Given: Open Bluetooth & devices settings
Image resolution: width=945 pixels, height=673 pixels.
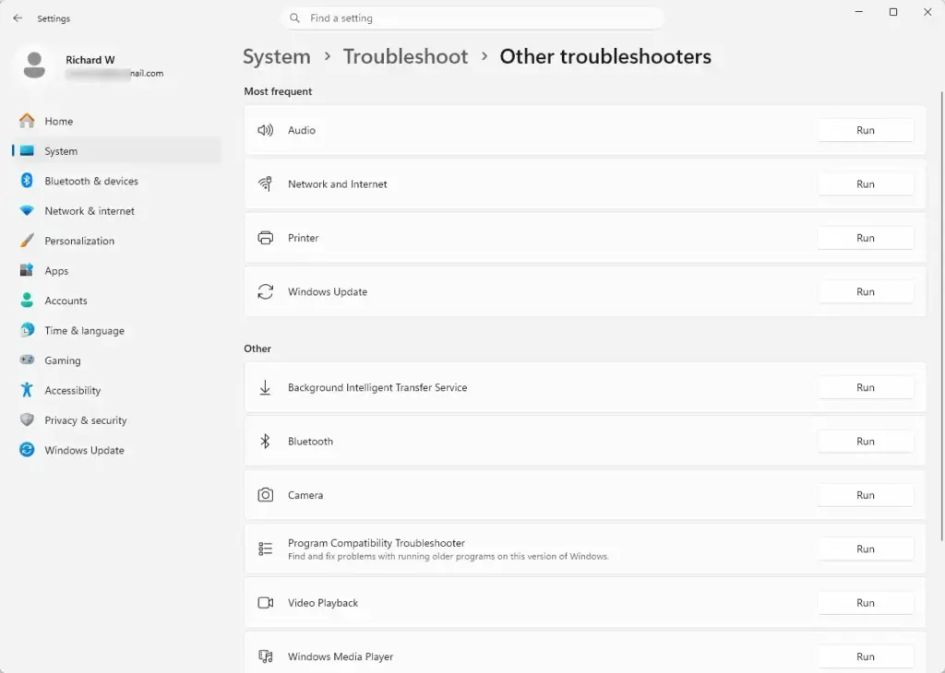Looking at the screenshot, I should click(116, 181).
